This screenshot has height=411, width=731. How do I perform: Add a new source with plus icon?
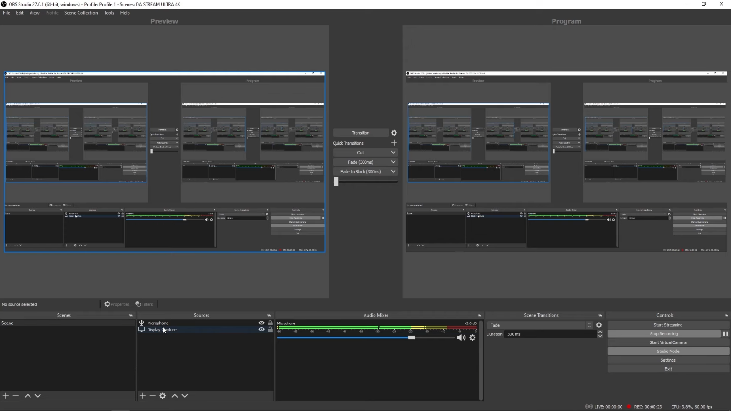(x=142, y=396)
